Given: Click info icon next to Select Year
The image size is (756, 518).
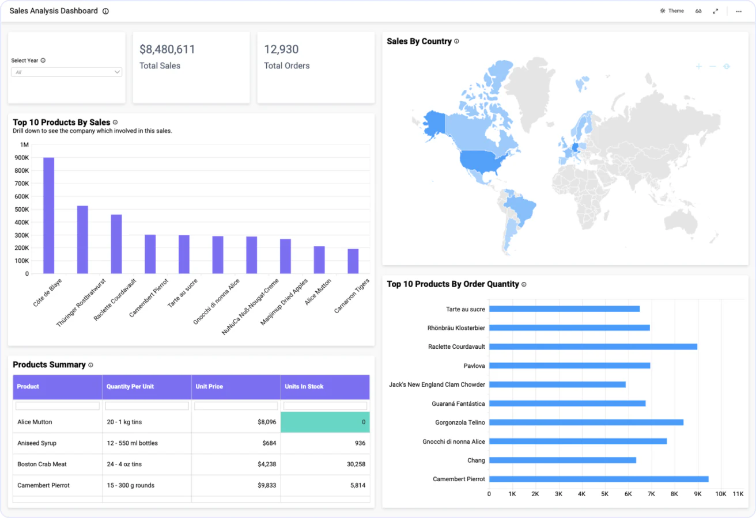Looking at the screenshot, I should pos(43,60).
